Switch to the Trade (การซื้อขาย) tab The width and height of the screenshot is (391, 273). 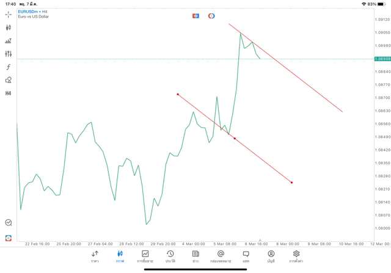point(145,257)
